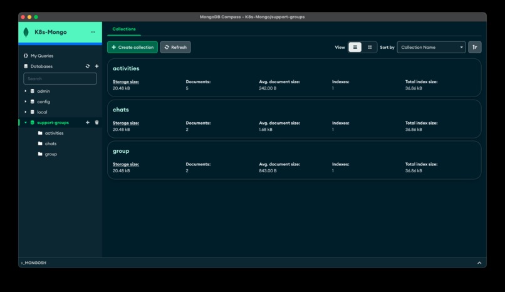Click the support-groups database icon
505x292 pixels.
pos(32,123)
